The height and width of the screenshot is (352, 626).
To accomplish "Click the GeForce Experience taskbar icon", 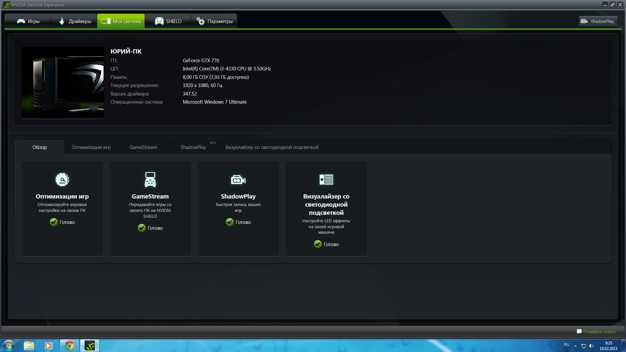I will coord(90,346).
